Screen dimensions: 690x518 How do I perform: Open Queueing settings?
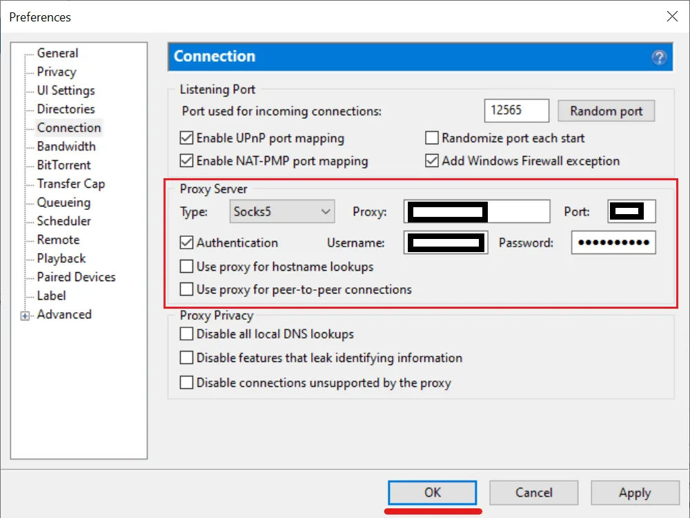pyautogui.click(x=63, y=202)
